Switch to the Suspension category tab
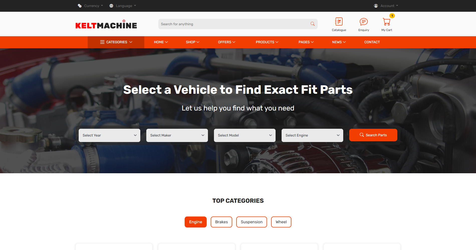The height and width of the screenshot is (250, 476). pos(252,222)
